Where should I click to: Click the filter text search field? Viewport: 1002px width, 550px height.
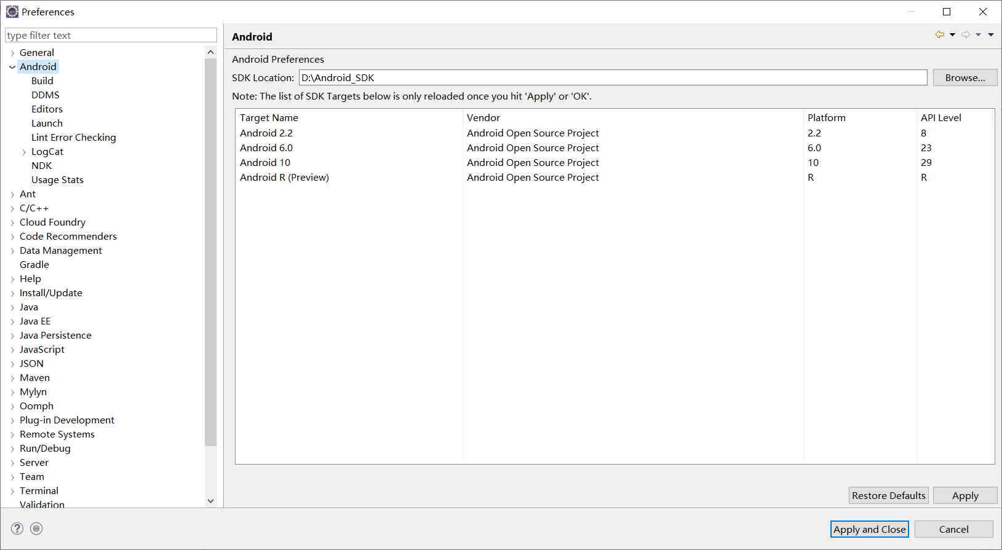[x=111, y=35]
